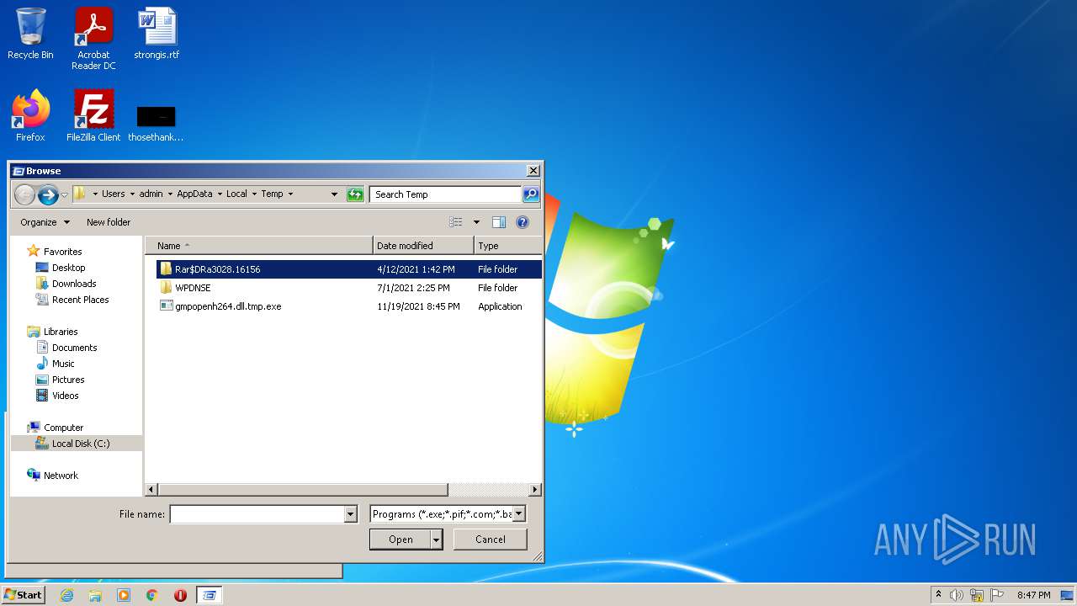Open Browse dialog help icon

coord(523,222)
